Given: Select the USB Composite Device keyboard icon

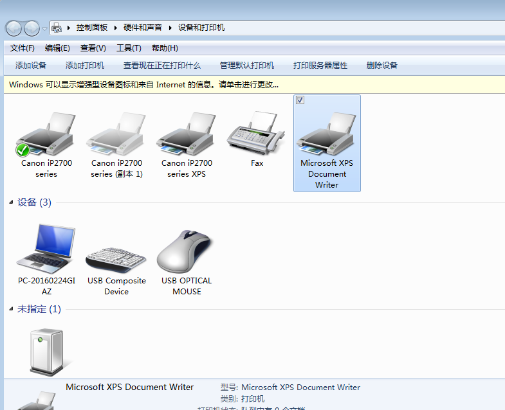Looking at the screenshot, I should [116, 260].
